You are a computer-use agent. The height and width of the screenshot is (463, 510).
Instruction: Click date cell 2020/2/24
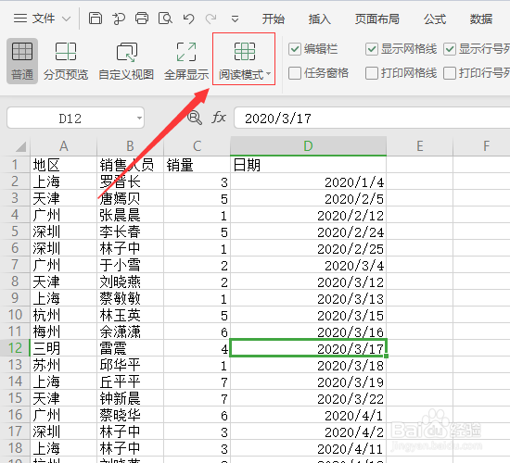pyautogui.click(x=308, y=231)
